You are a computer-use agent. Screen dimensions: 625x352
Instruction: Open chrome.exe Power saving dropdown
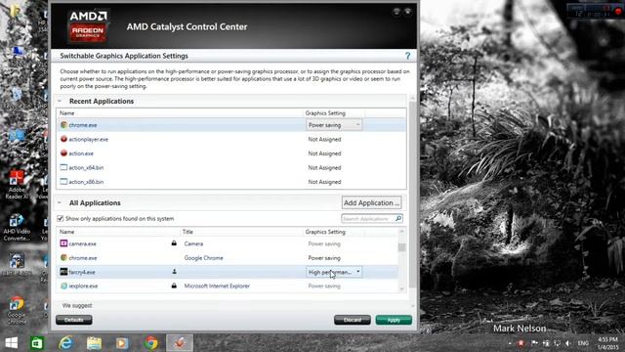pos(334,125)
